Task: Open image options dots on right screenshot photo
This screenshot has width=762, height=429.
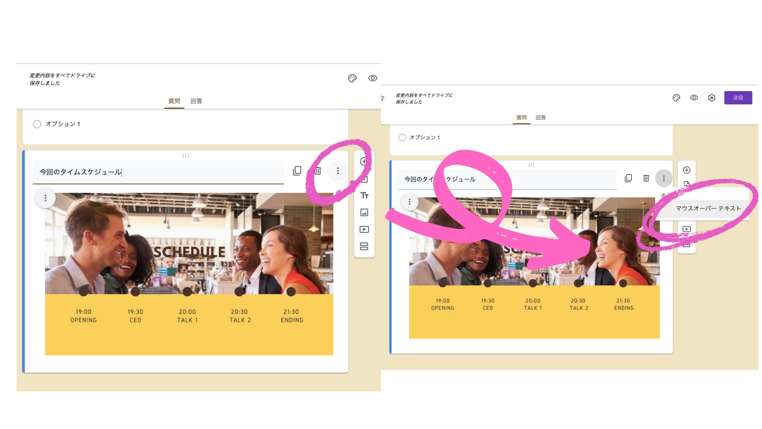Action: click(410, 202)
